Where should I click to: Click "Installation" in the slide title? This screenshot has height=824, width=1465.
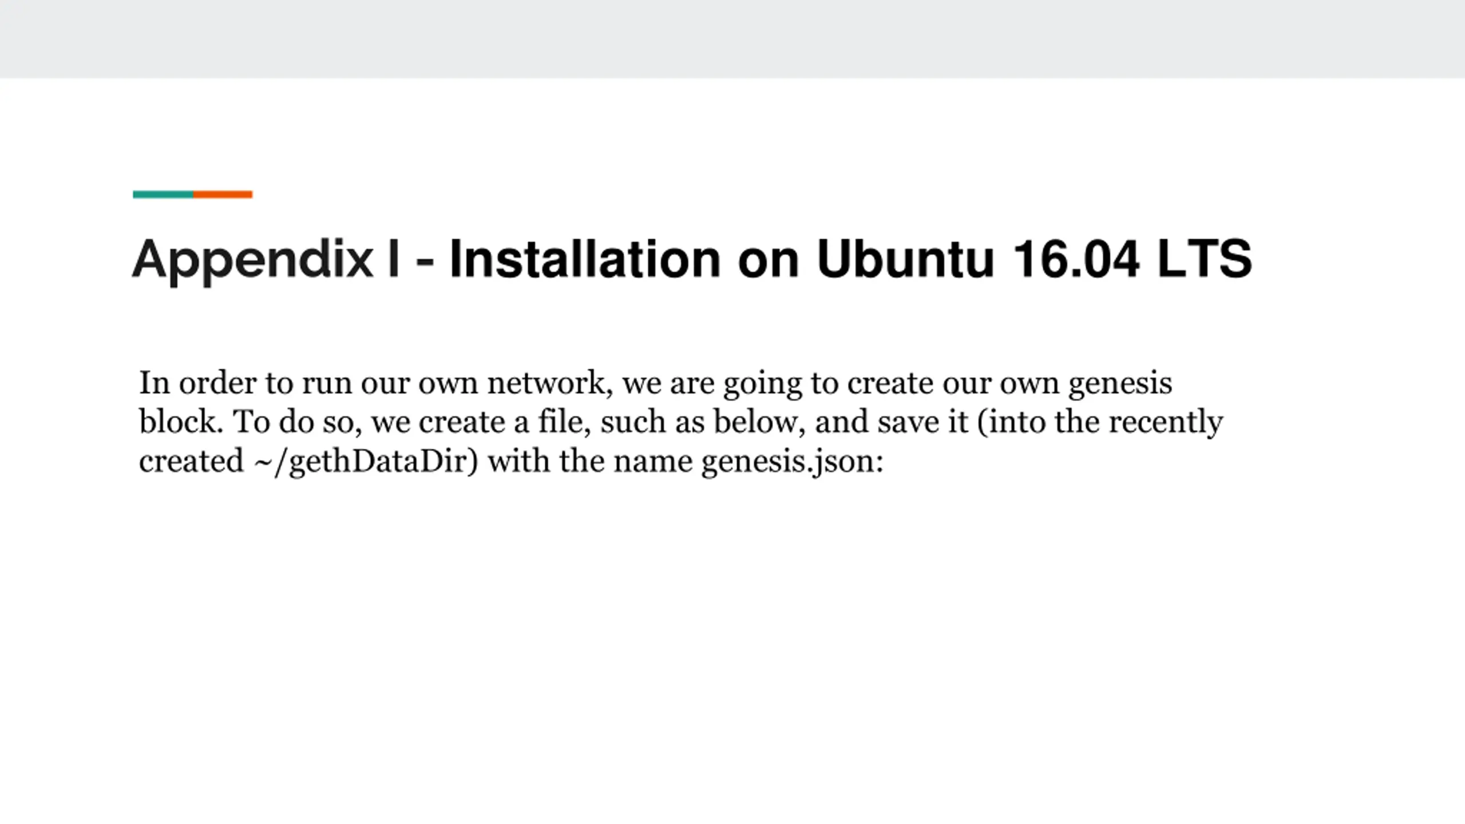click(584, 259)
